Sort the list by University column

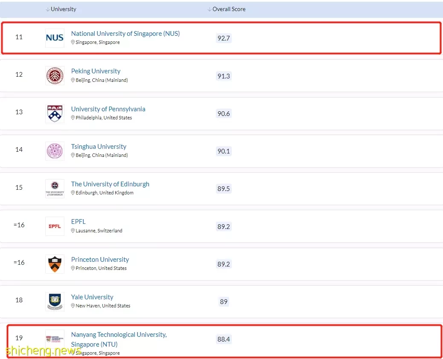click(x=61, y=9)
